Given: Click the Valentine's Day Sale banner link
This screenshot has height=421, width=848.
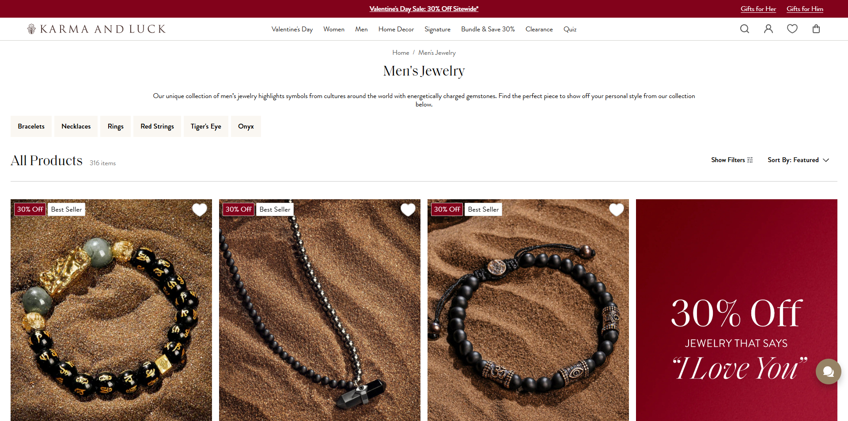Looking at the screenshot, I should click(424, 9).
